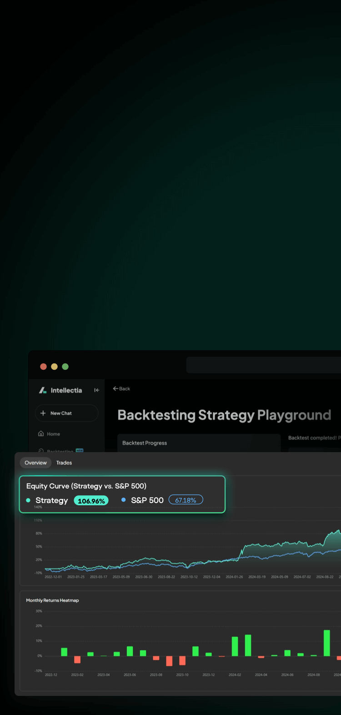Click the green maximize window dot
The image size is (341, 715).
pos(65,367)
